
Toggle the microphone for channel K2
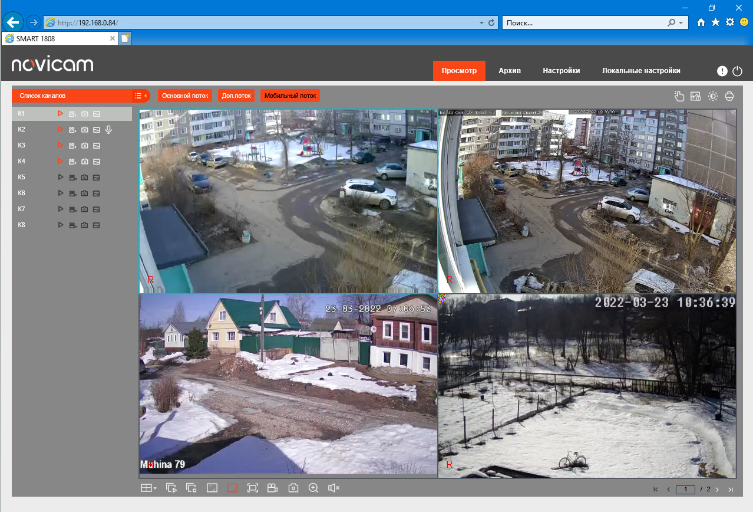[108, 129]
